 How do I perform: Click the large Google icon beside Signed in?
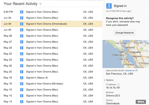click(x=109, y=6)
